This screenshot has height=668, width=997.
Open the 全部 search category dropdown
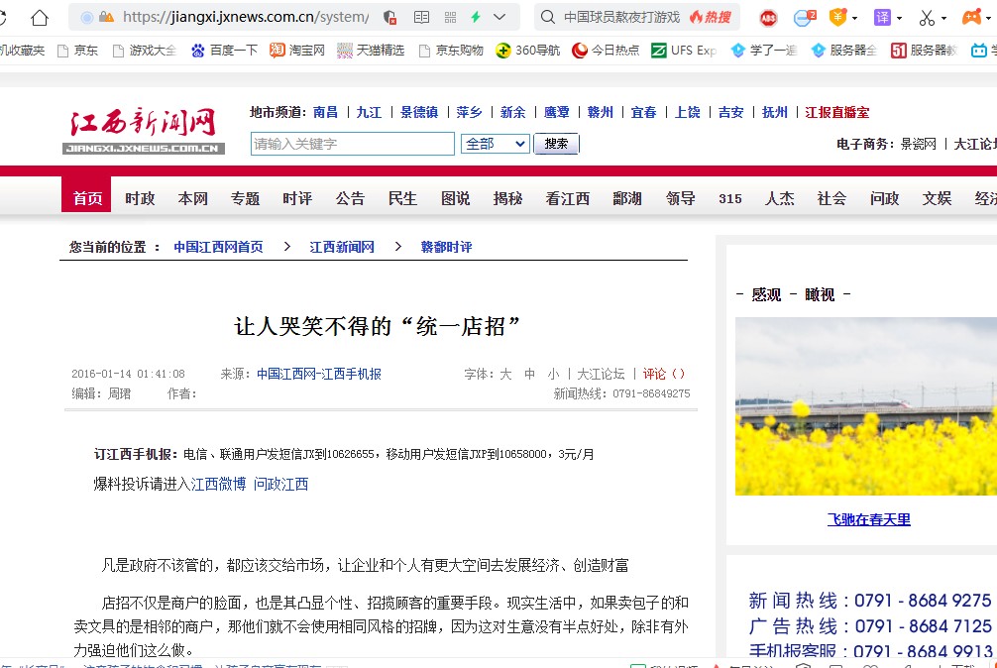coord(496,144)
